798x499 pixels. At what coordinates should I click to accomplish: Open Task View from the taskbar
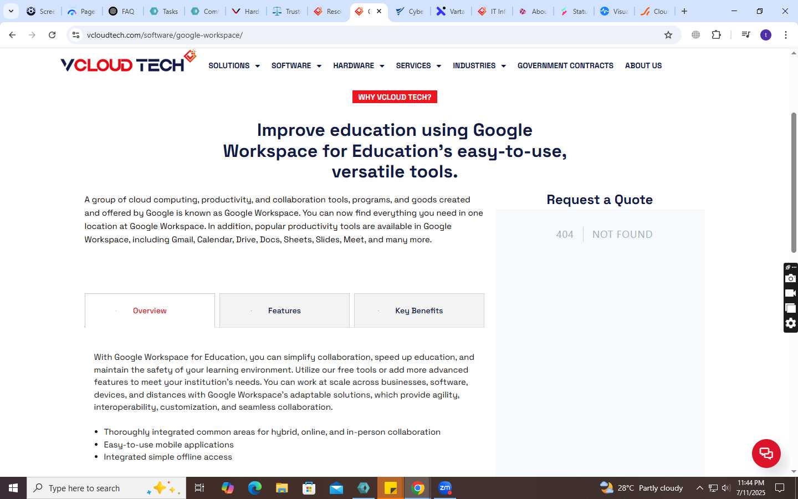(199, 488)
